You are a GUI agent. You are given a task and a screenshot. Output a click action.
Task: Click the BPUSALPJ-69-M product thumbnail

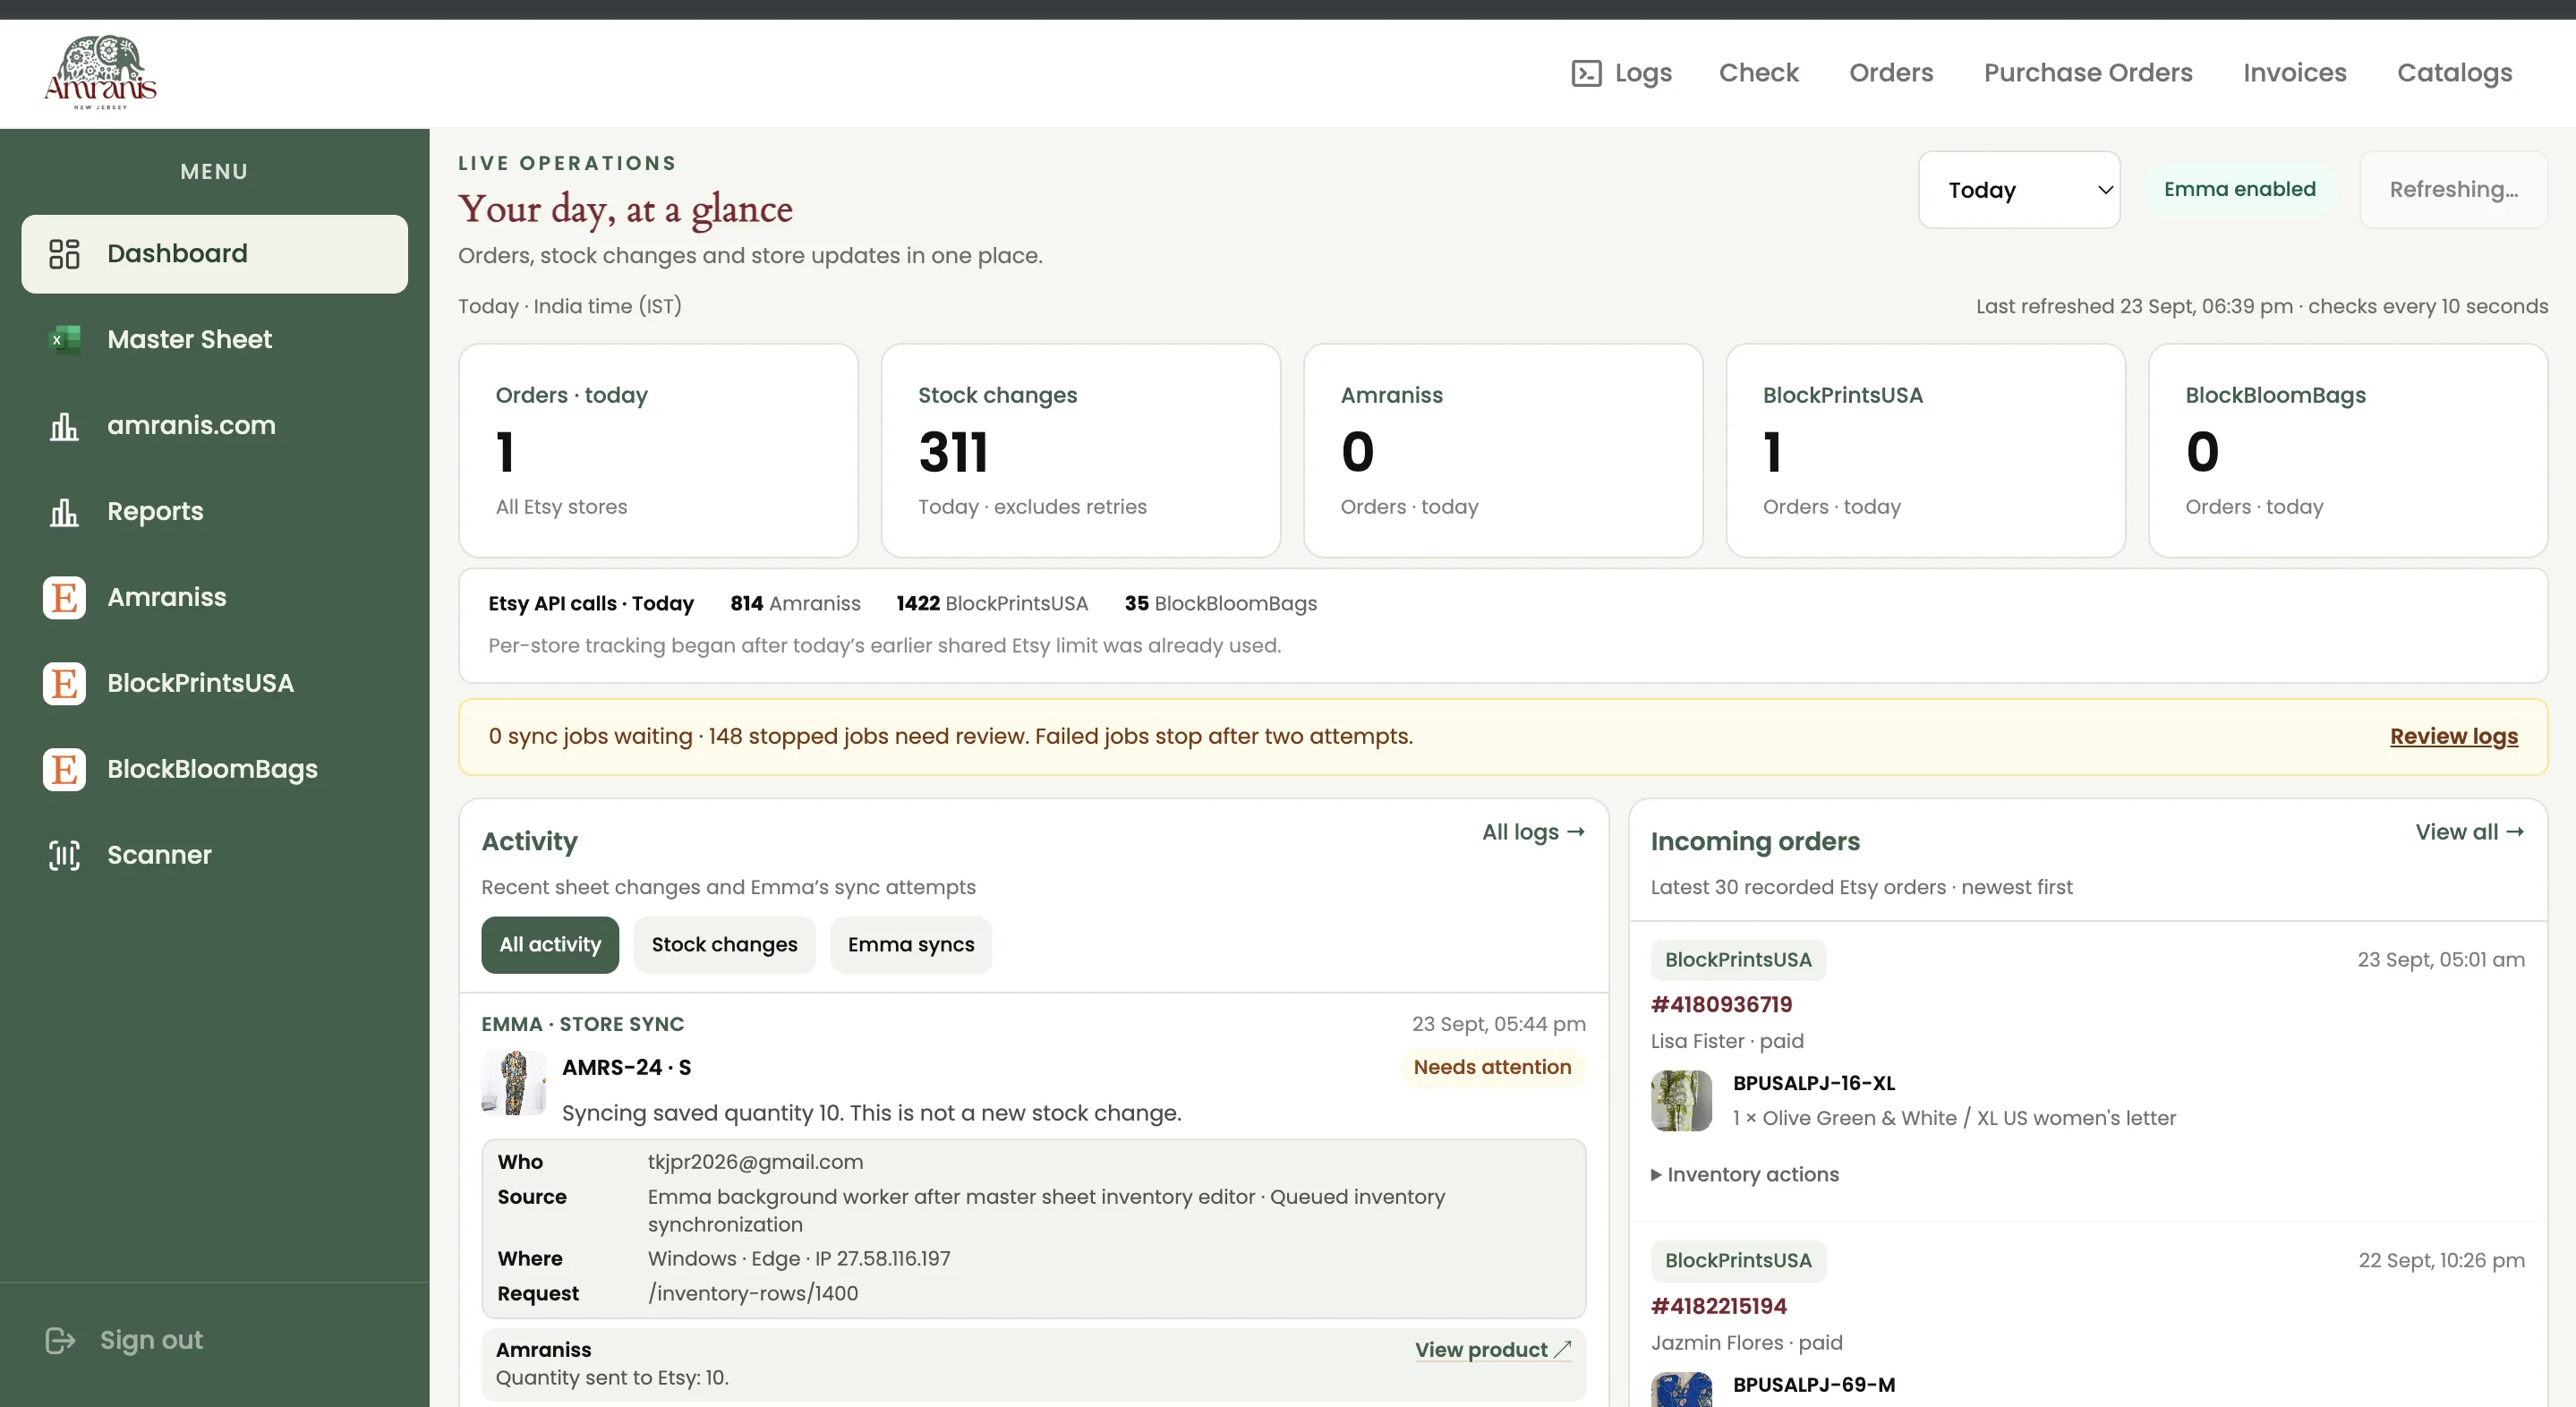[x=1681, y=1389]
